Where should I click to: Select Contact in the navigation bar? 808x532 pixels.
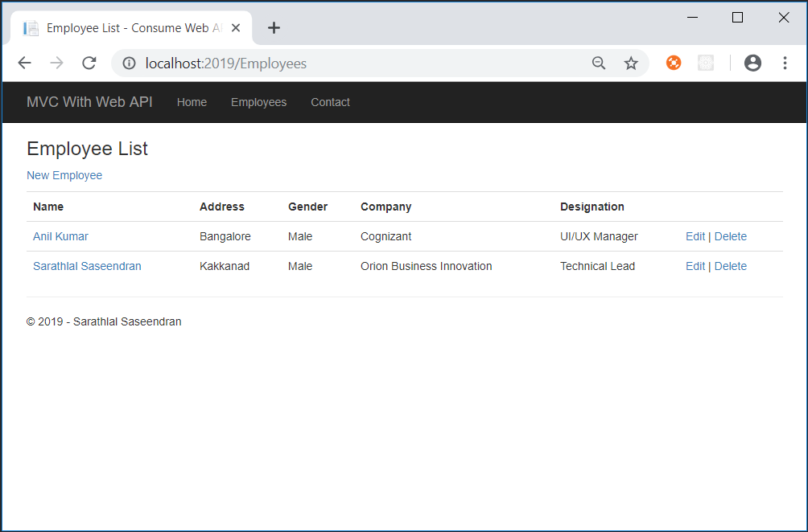coord(330,102)
